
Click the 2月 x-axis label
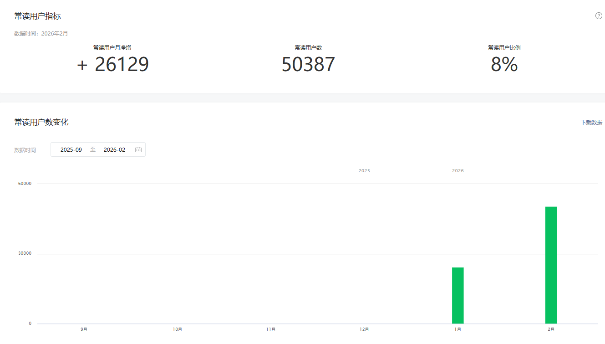551,329
